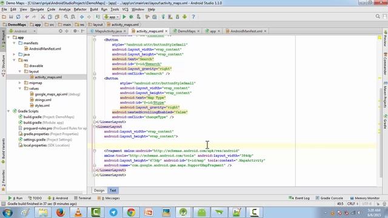Click the project panel settings gear icon

(75, 31)
